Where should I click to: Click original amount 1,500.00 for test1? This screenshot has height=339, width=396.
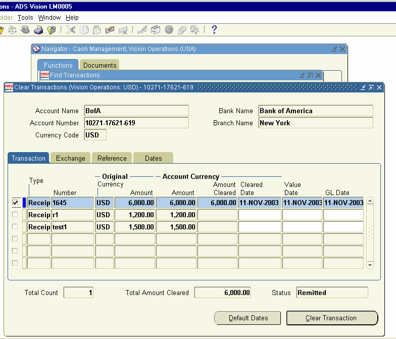pos(134,227)
